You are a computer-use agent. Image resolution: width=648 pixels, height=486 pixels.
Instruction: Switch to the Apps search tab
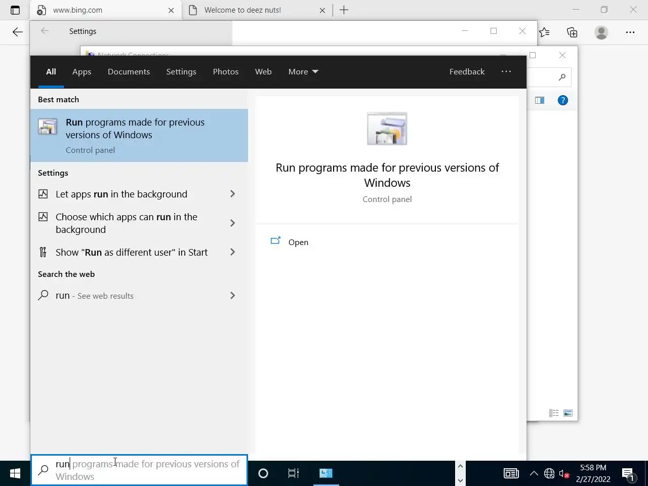pyautogui.click(x=82, y=72)
